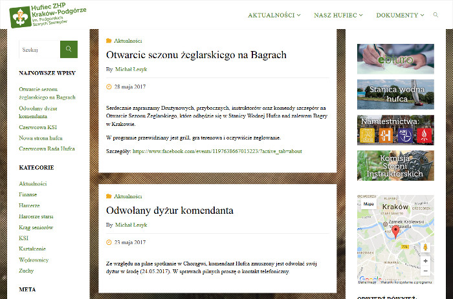This screenshot has width=453, height=299.
Task: Select the Kształcenie category
Action: [32, 249]
